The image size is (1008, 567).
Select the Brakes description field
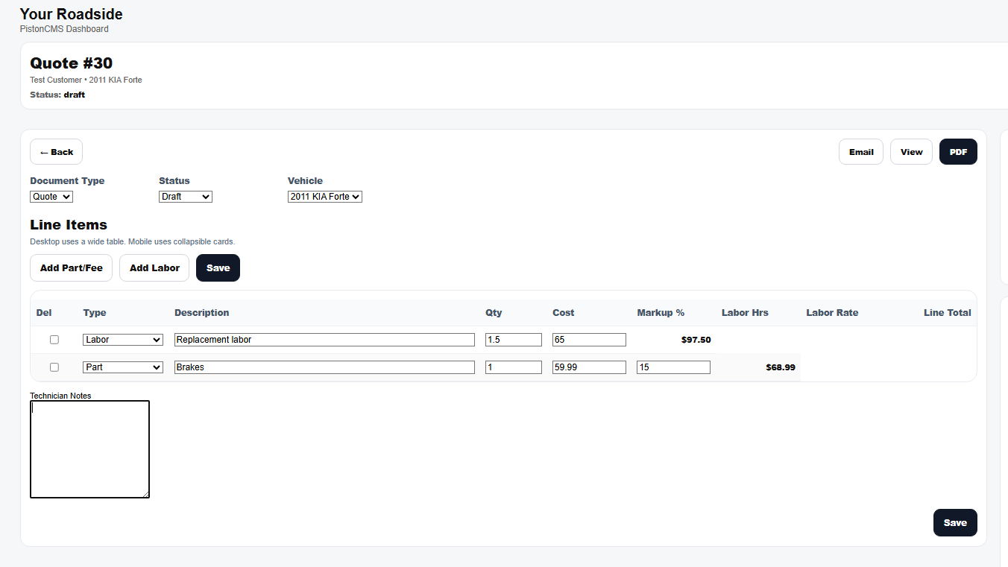click(324, 367)
